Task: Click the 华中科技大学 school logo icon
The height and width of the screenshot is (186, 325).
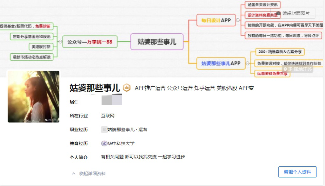Action: click(x=104, y=143)
